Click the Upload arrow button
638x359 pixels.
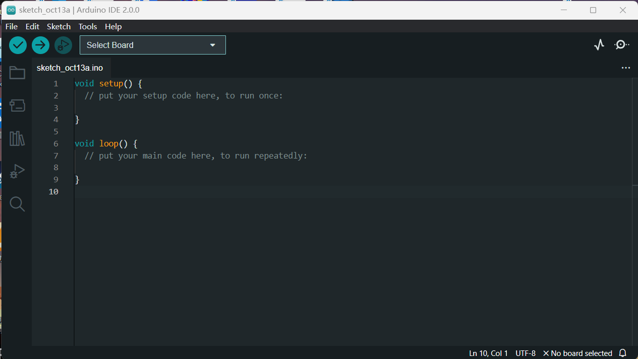pos(41,45)
